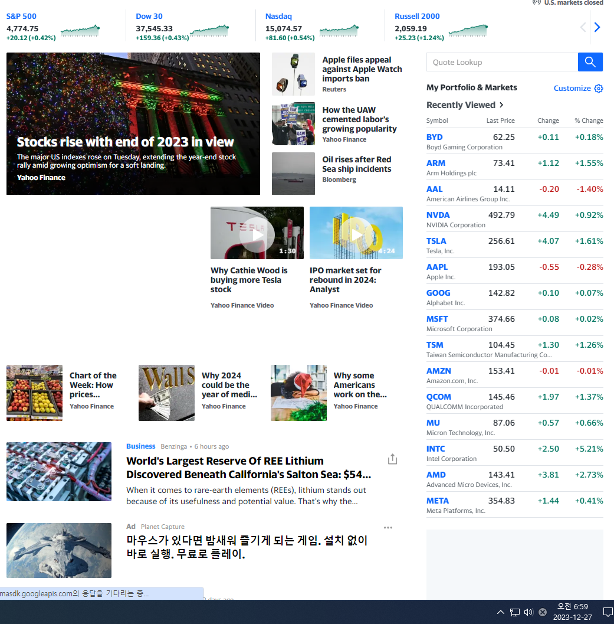Open the volume tray icon
Screen dimensions: 614x624
click(x=528, y=612)
